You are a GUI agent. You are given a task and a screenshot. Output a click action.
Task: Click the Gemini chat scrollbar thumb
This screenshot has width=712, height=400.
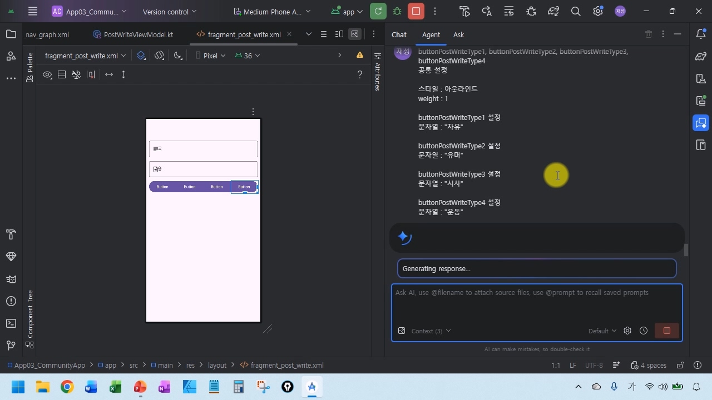[686, 250]
